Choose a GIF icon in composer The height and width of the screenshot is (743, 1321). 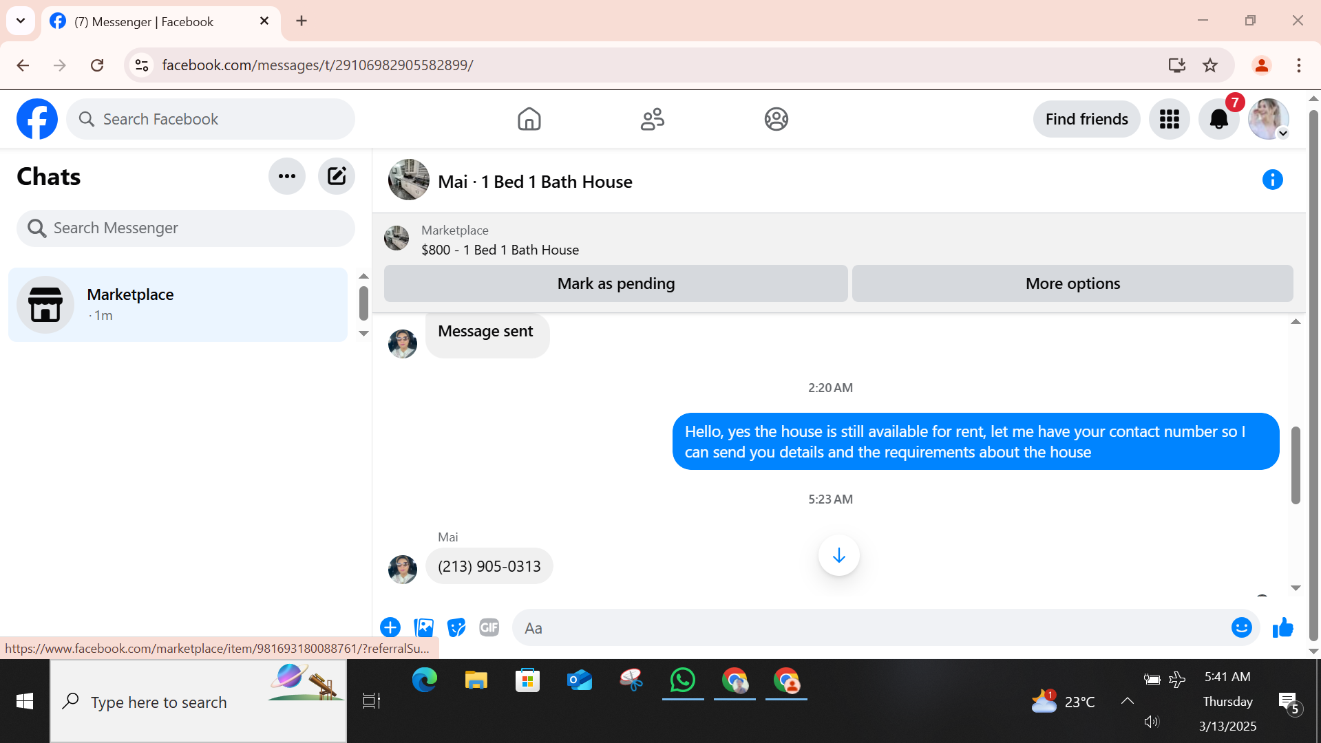489,627
